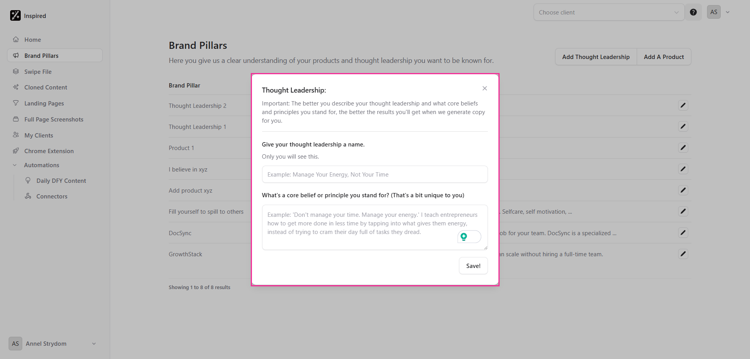Click Add A Product button
750x359 pixels.
tap(664, 57)
